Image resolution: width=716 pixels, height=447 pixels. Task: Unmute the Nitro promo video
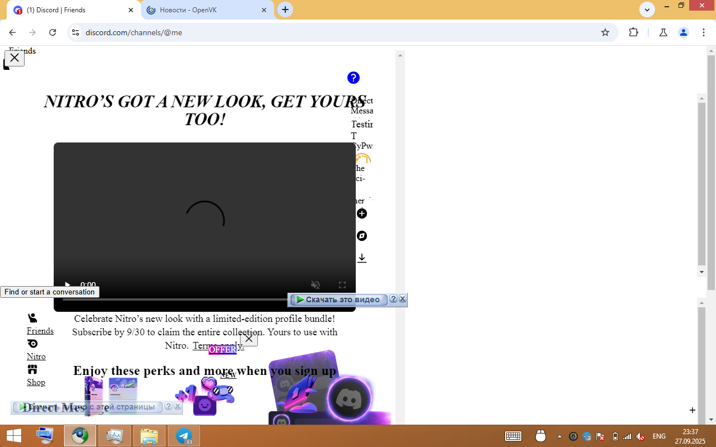pyautogui.click(x=315, y=285)
